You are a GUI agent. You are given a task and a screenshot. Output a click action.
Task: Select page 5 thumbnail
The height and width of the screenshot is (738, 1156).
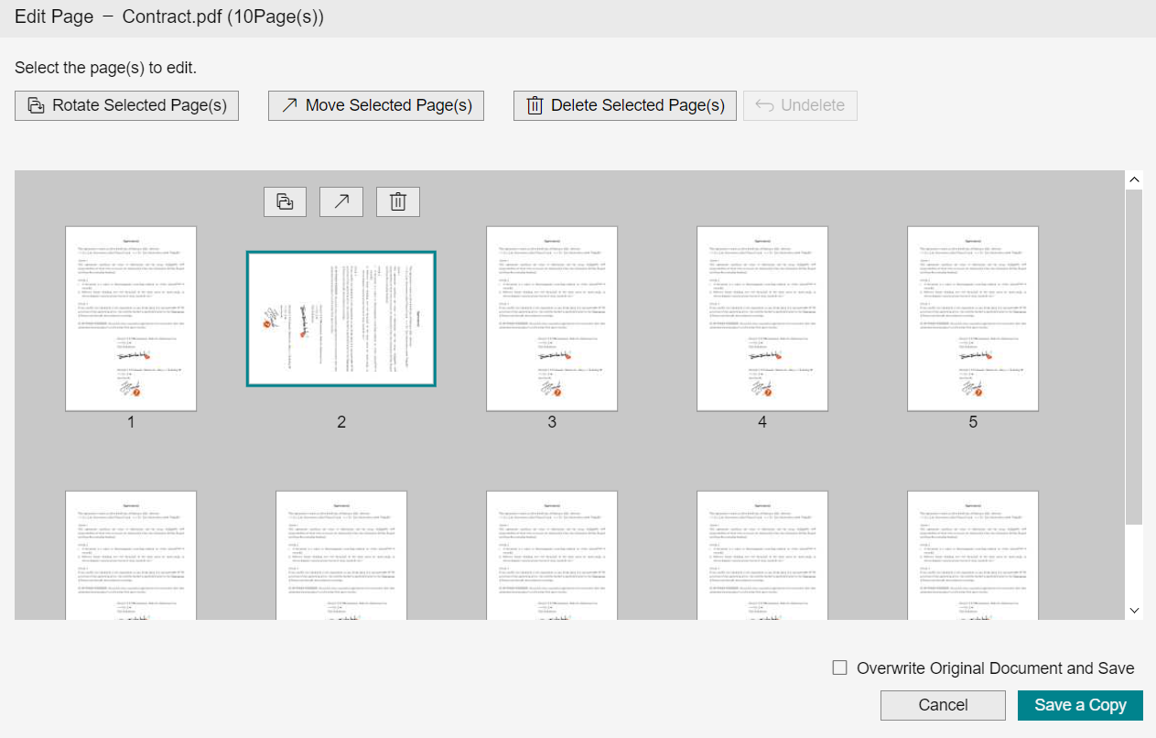pyautogui.click(x=973, y=319)
